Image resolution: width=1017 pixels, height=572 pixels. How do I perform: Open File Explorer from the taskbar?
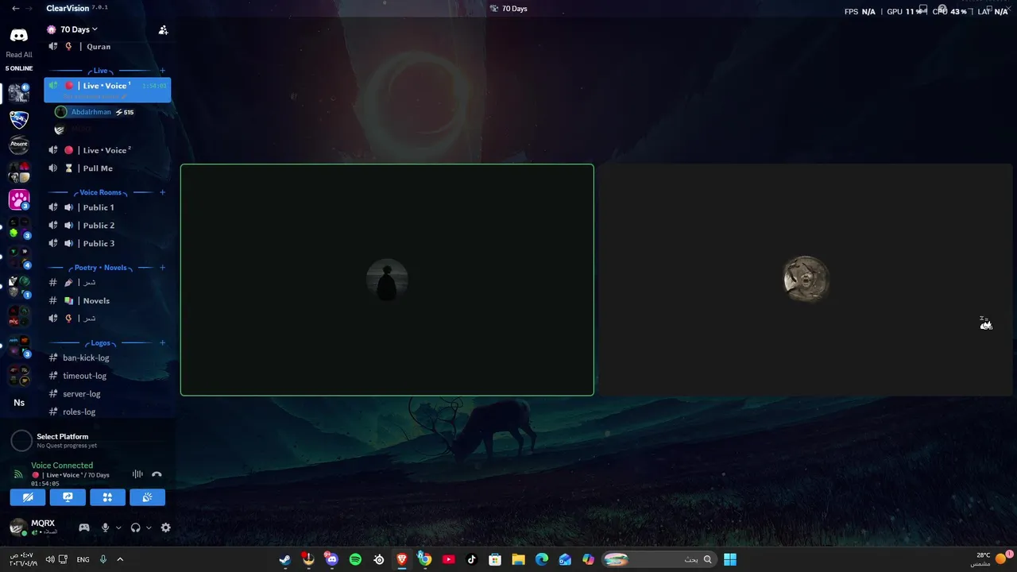coord(518,559)
